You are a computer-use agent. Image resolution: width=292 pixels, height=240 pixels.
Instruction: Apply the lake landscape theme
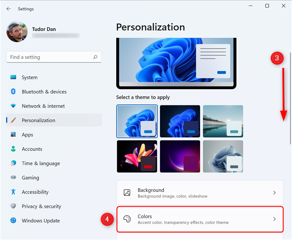(223, 121)
